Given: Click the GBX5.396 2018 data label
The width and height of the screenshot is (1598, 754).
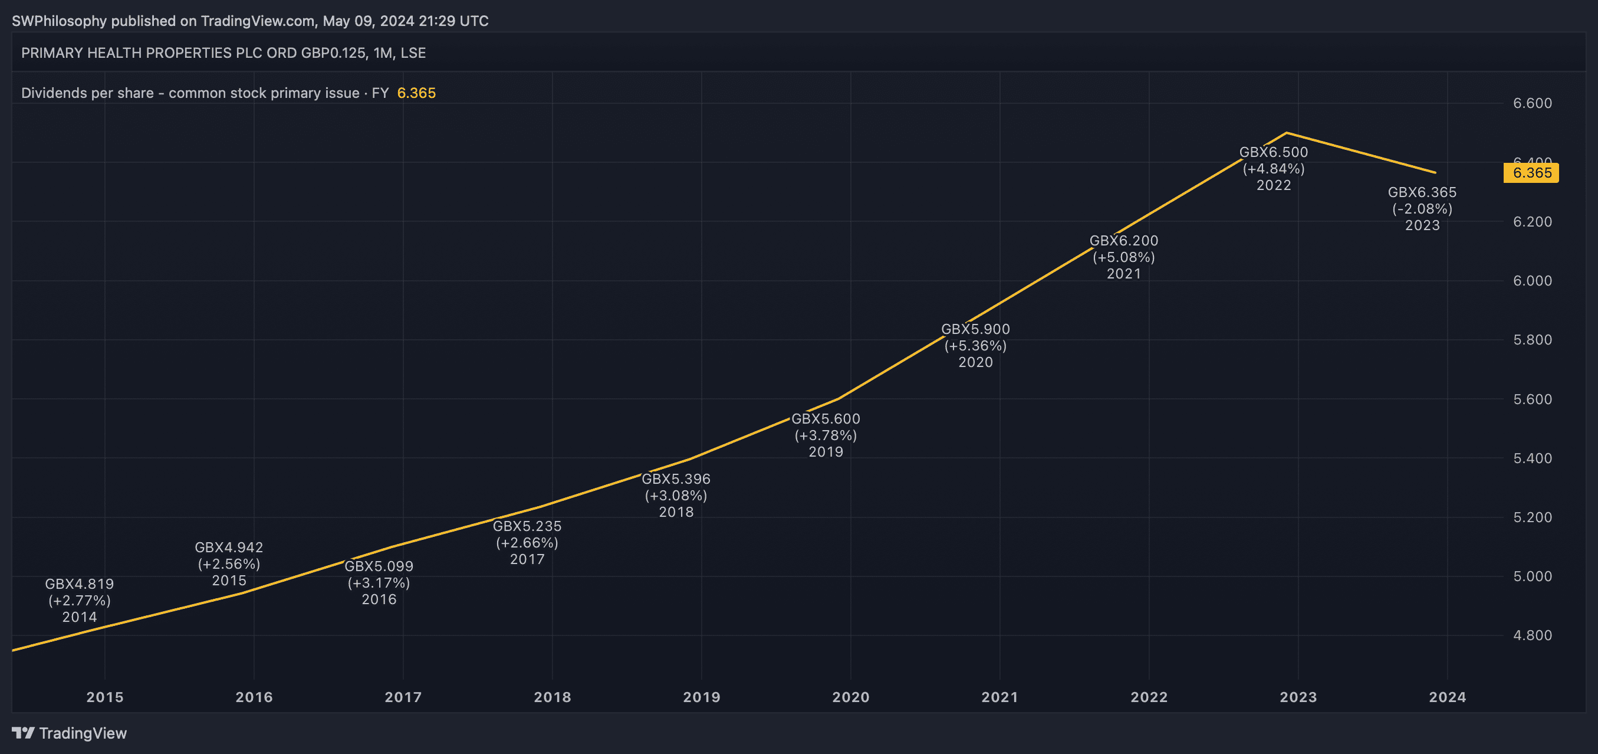Looking at the screenshot, I should coord(676,495).
